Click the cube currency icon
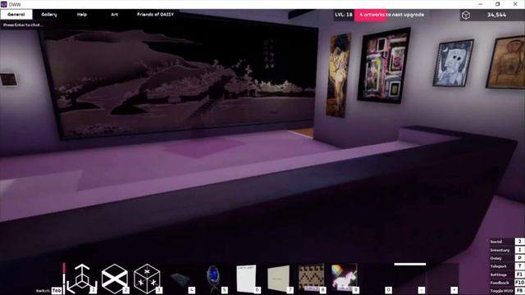The height and width of the screenshot is (295, 525). pos(466,15)
